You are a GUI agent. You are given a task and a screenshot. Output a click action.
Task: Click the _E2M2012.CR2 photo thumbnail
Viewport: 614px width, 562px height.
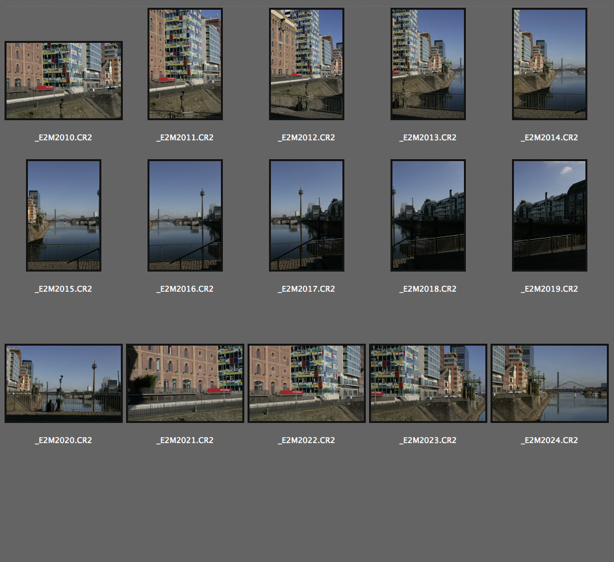pos(307,64)
